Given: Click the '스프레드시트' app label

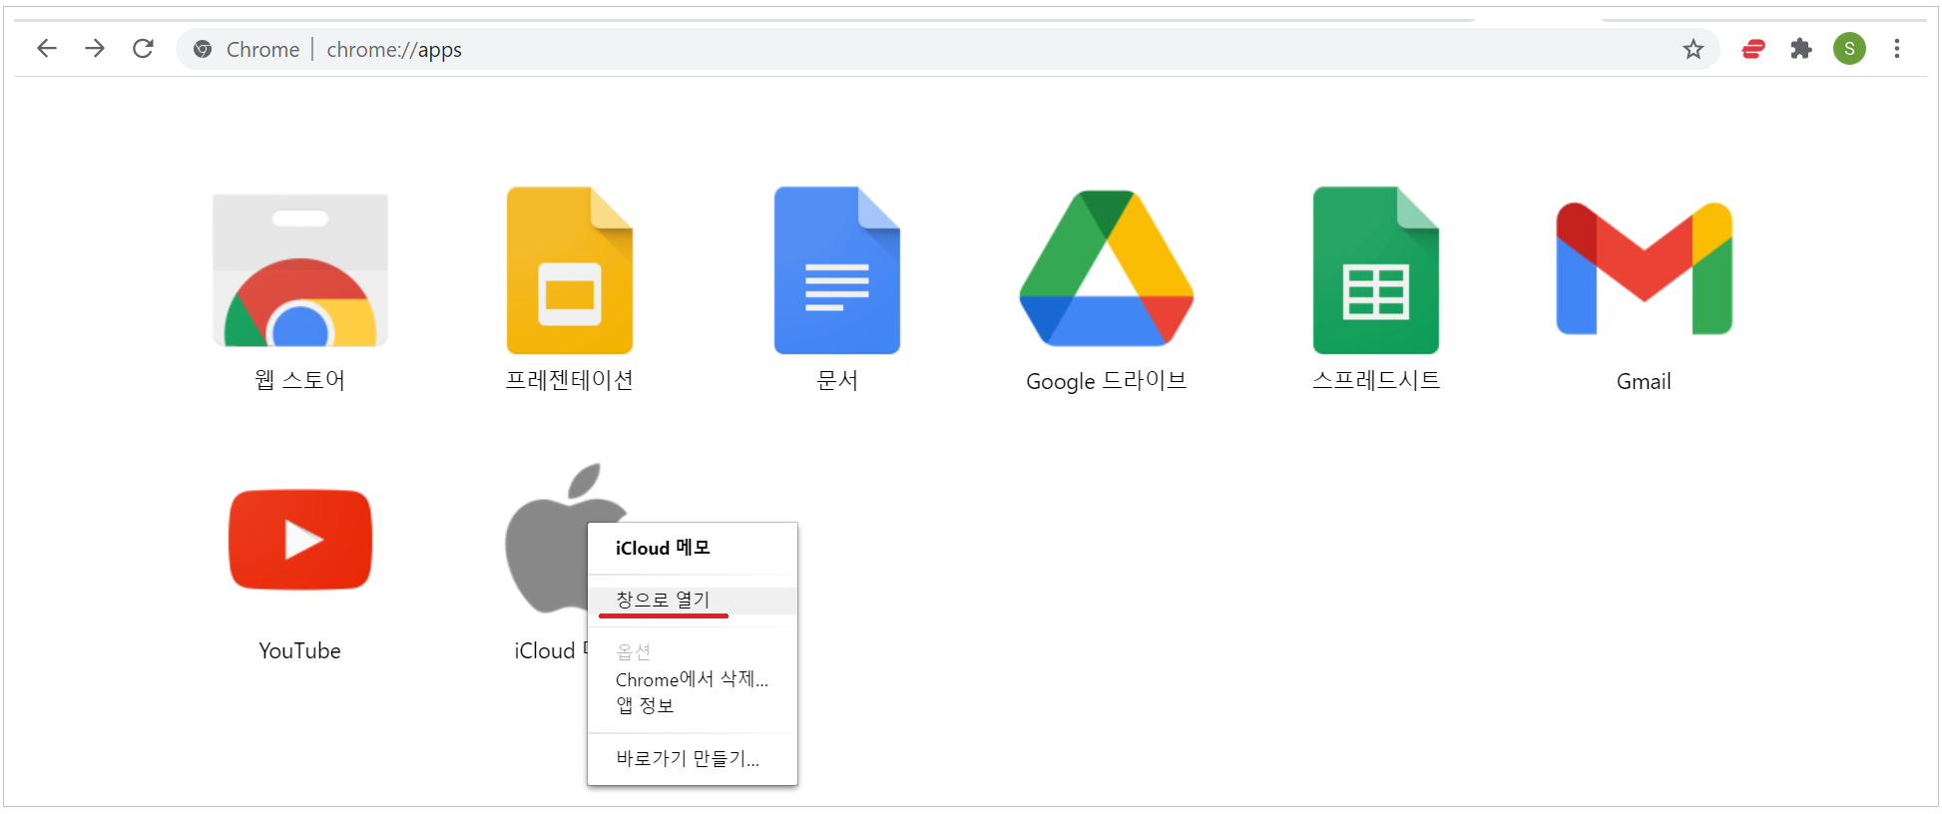Looking at the screenshot, I should click(x=1376, y=380).
